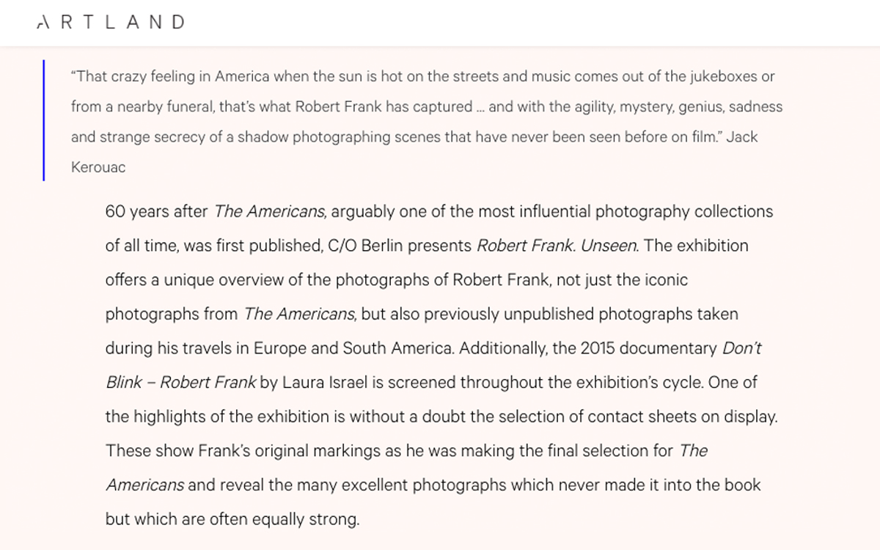The image size is (880, 550).
Task: Click the italic 'Don't' documentary title word
Action: pyautogui.click(x=742, y=348)
